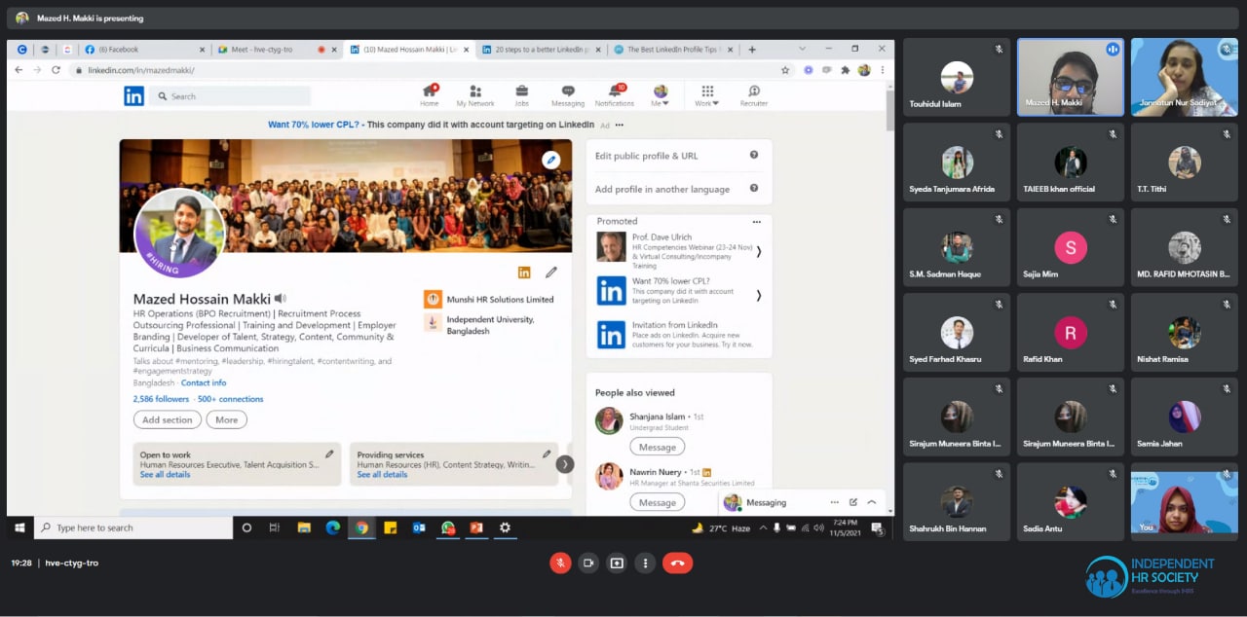Go to the Jobs briefcase icon

click(x=522, y=95)
